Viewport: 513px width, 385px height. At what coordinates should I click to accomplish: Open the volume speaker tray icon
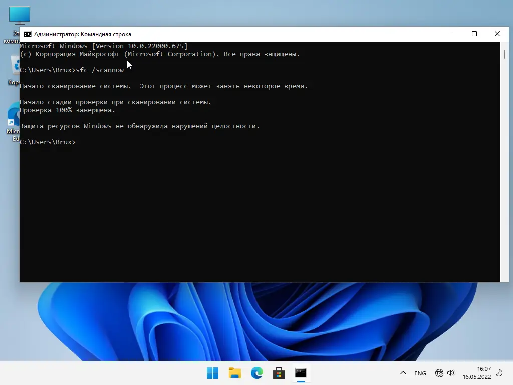pos(451,373)
